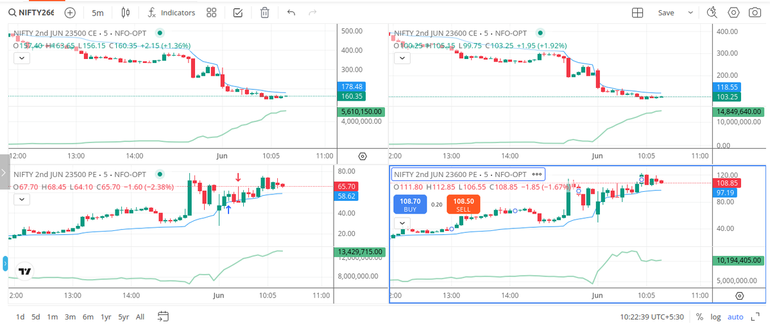Viewport: 770px width, 324px height.
Task: Click the 108.50 SELL button
Action: click(x=463, y=205)
